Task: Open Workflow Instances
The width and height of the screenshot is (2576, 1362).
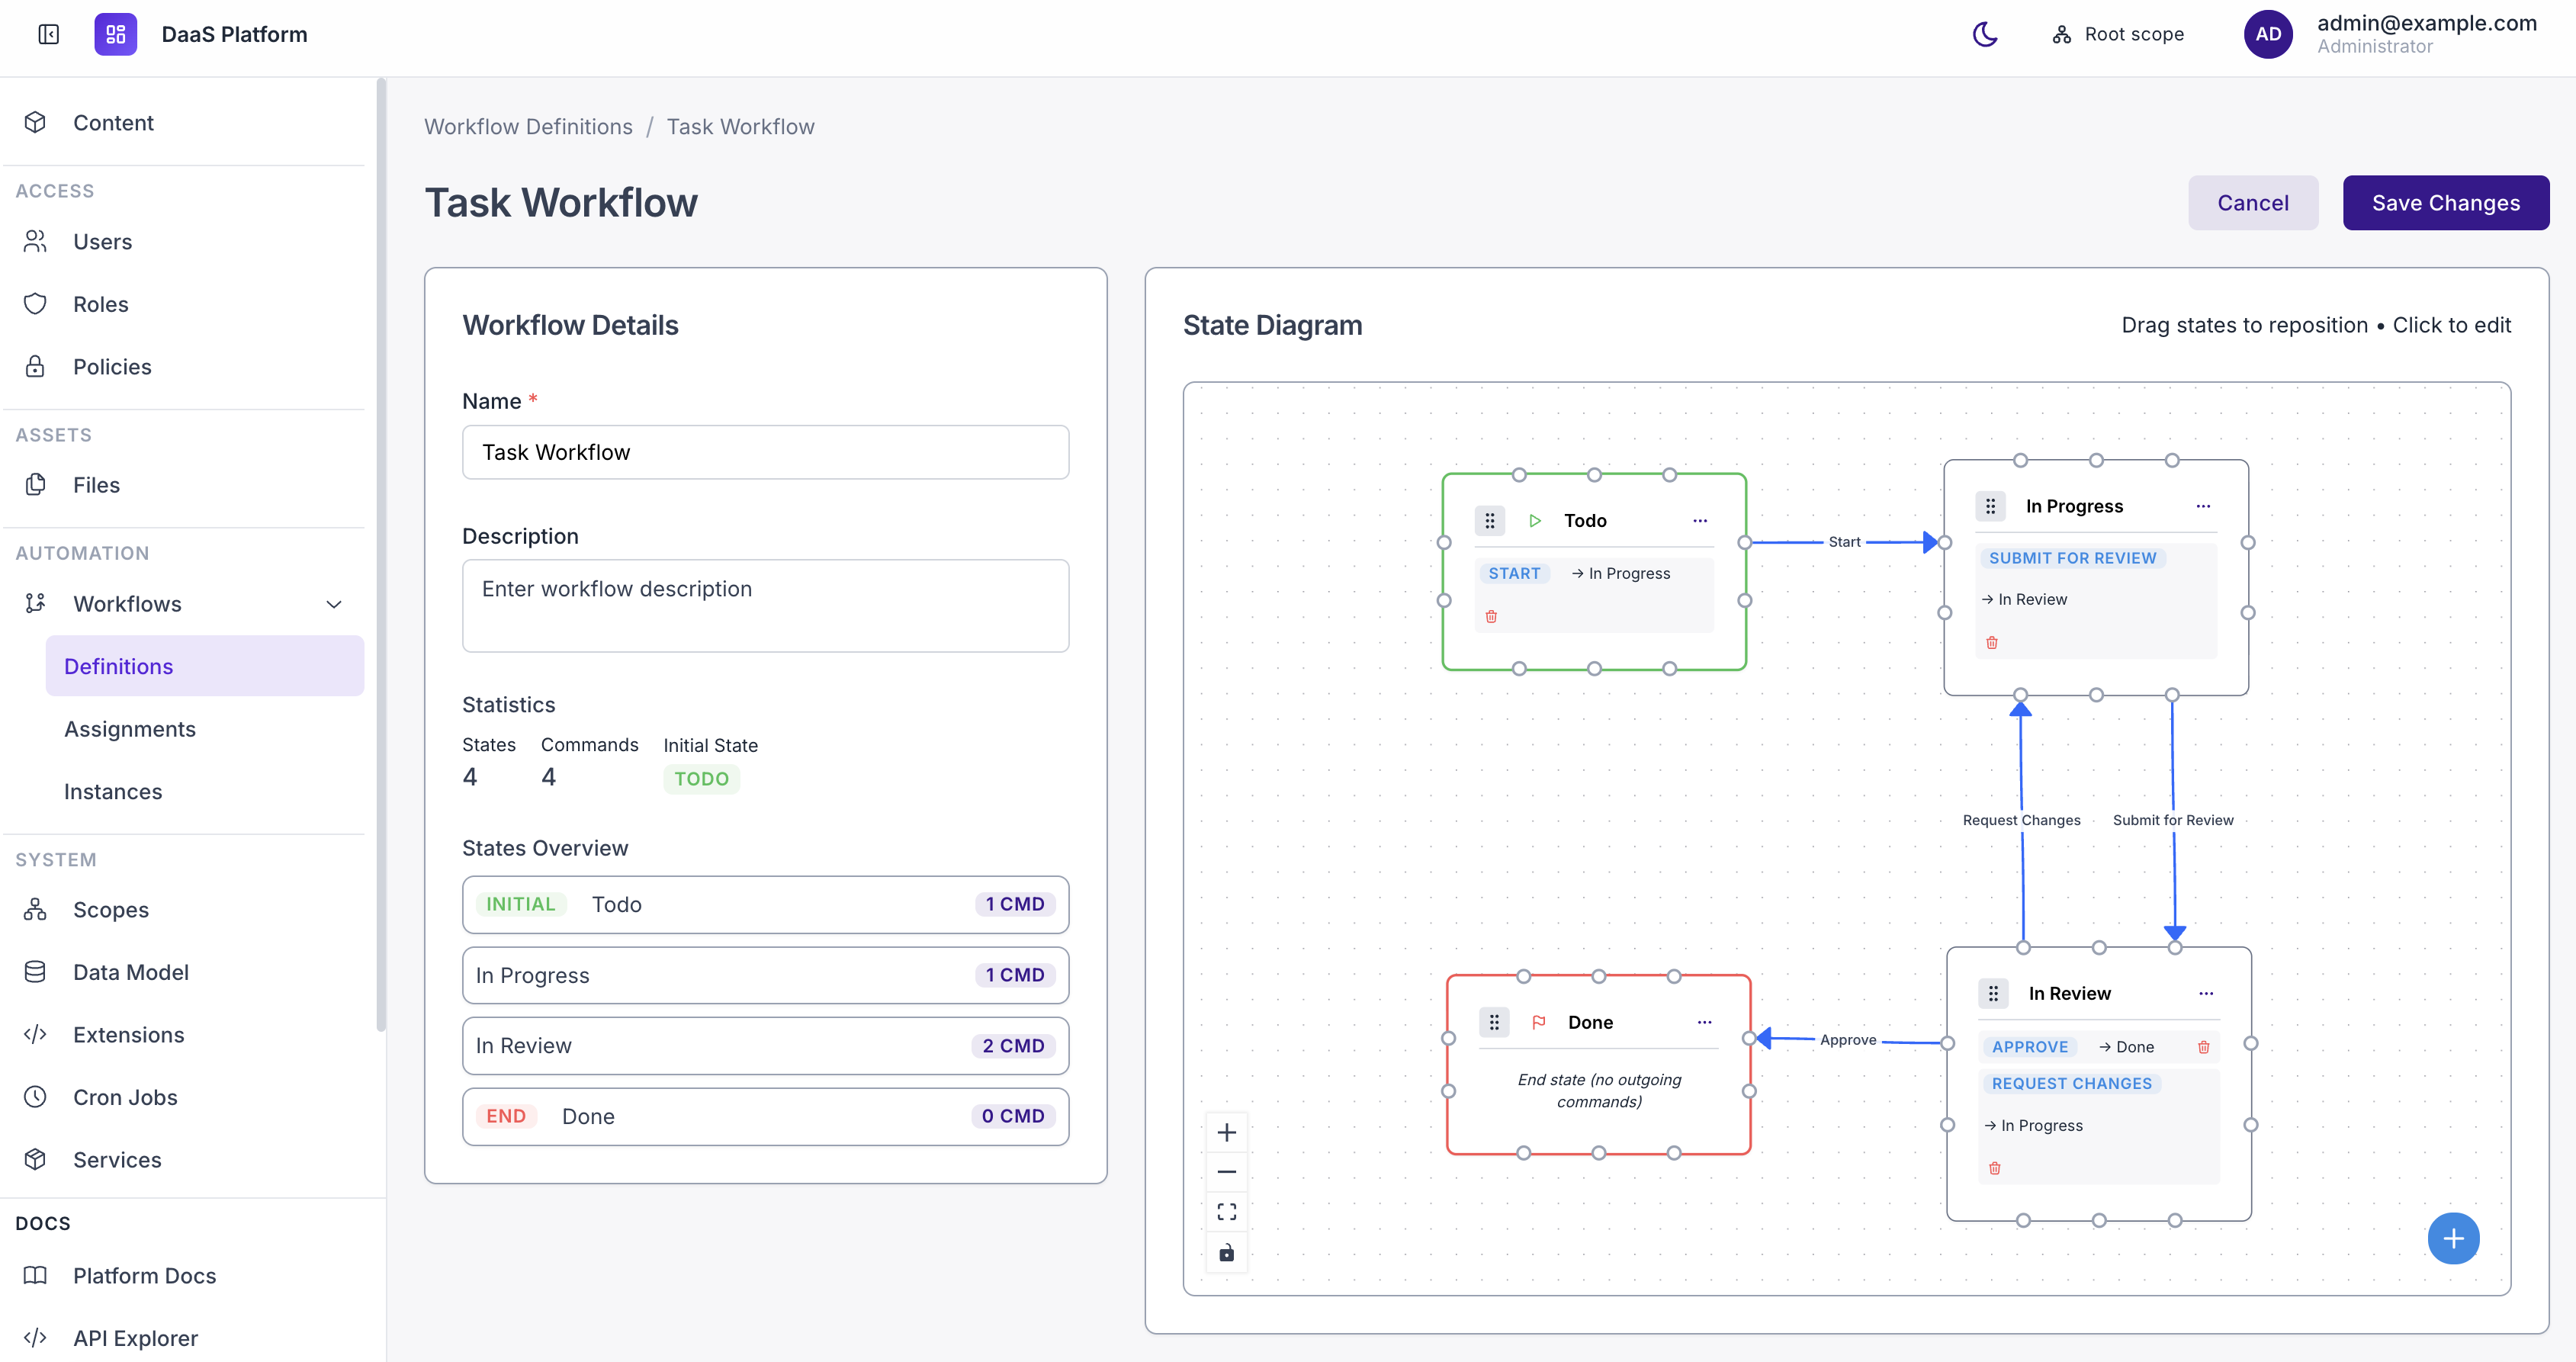Action: click(x=204, y=791)
